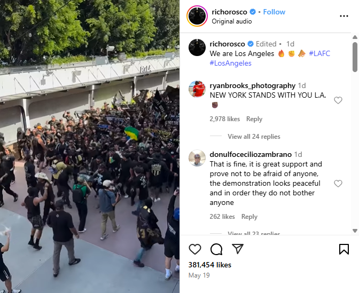Image resolution: width=359 pixels, height=293 pixels.
Task: View ryanbrooks_photography profile picture
Action: pos(197,89)
